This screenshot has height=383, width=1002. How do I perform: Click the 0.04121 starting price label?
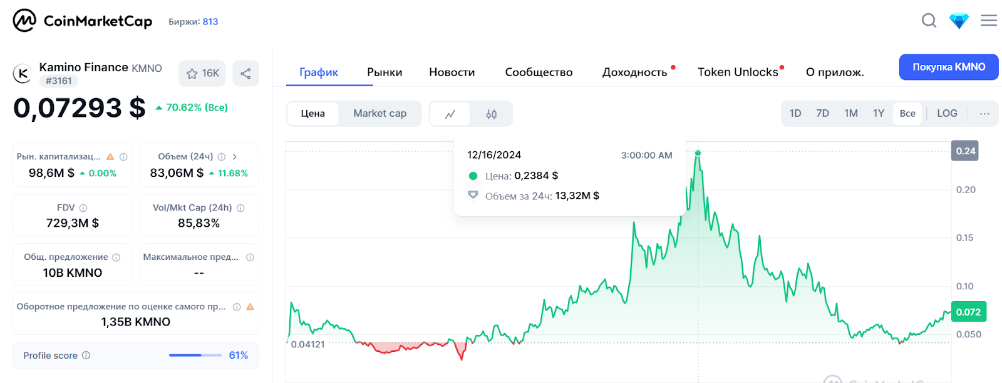pyautogui.click(x=307, y=344)
